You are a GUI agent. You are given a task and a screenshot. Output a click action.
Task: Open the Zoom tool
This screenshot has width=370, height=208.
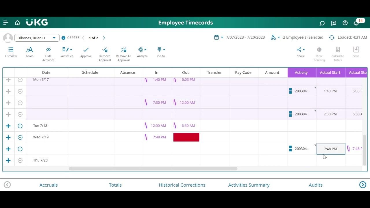point(29,52)
